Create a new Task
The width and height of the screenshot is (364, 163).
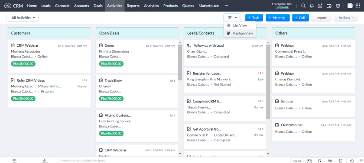tap(254, 18)
